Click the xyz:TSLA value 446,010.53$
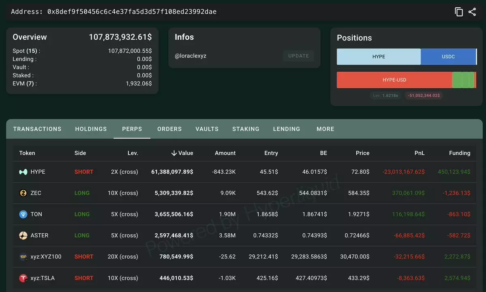The image size is (486, 292). coord(176,278)
